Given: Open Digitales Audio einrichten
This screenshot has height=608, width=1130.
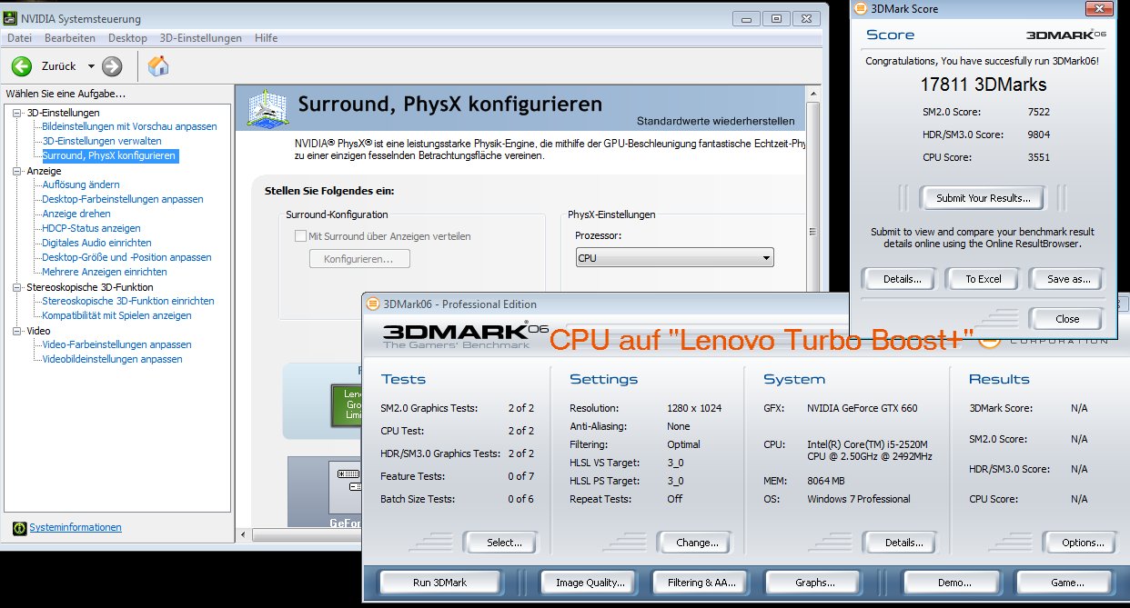Looking at the screenshot, I should 96,243.
